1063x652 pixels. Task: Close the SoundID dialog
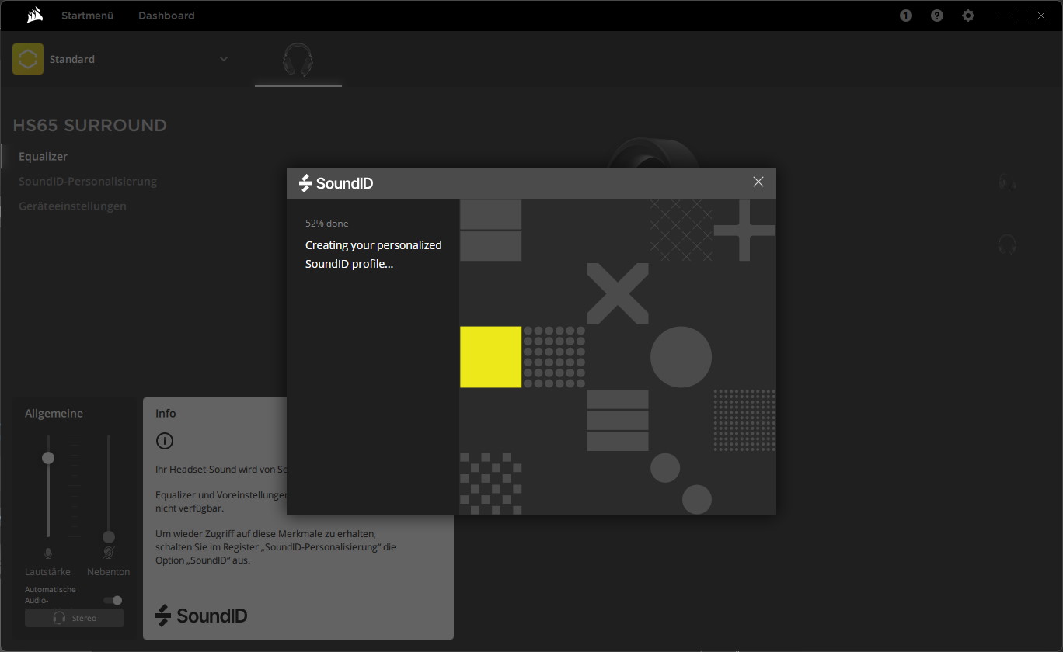click(758, 182)
